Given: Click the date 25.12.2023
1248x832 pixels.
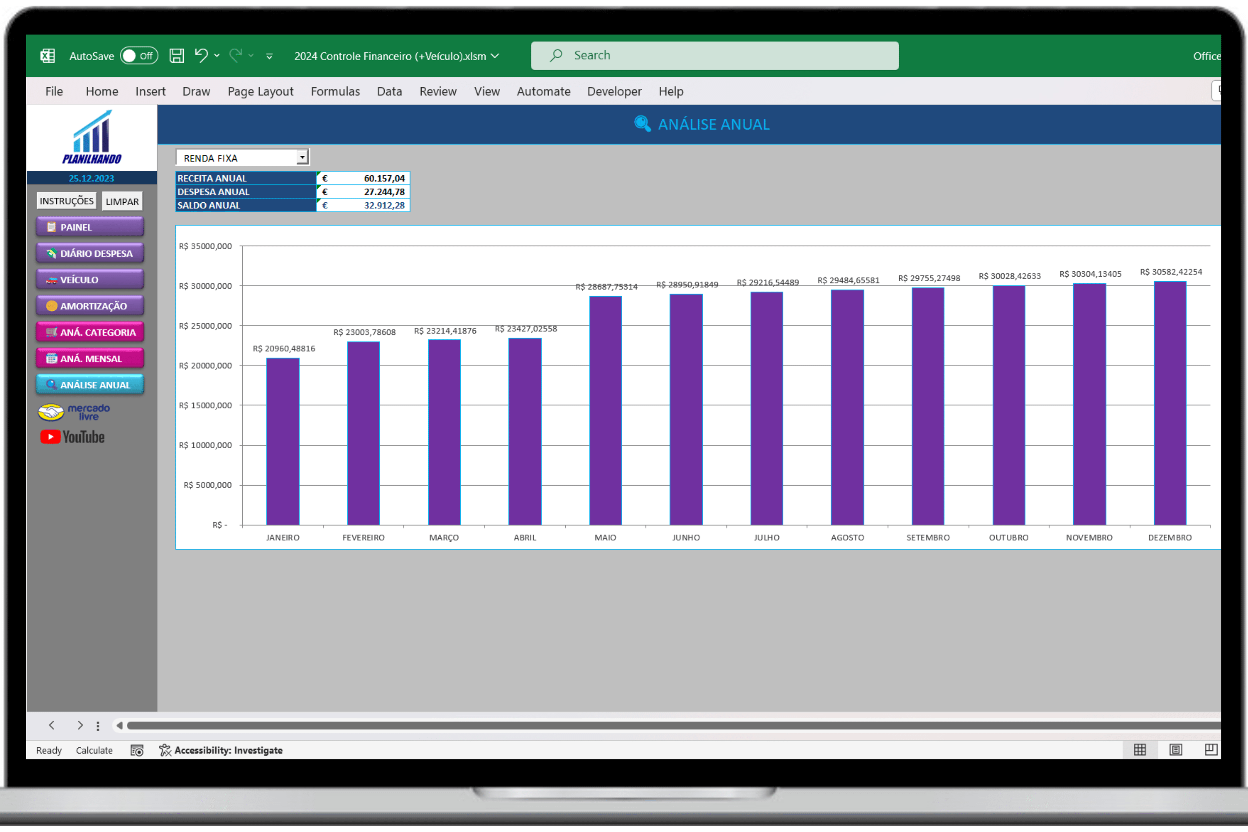Looking at the screenshot, I should (91, 178).
